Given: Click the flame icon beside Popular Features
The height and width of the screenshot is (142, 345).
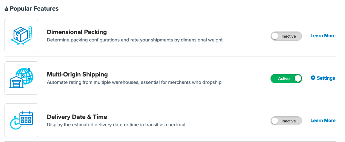Looking at the screenshot, I should click(6, 9).
